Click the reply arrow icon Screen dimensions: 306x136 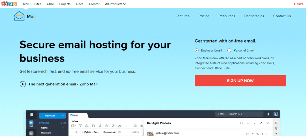click(253, 134)
